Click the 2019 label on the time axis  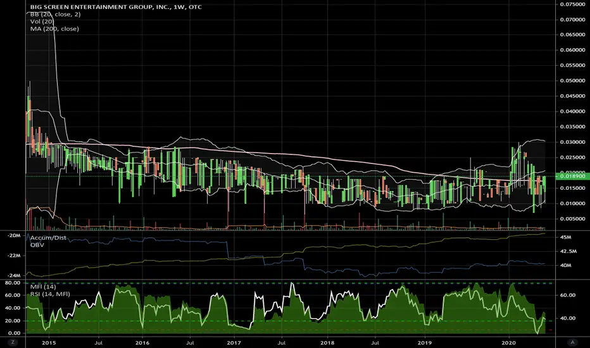pos(425,343)
